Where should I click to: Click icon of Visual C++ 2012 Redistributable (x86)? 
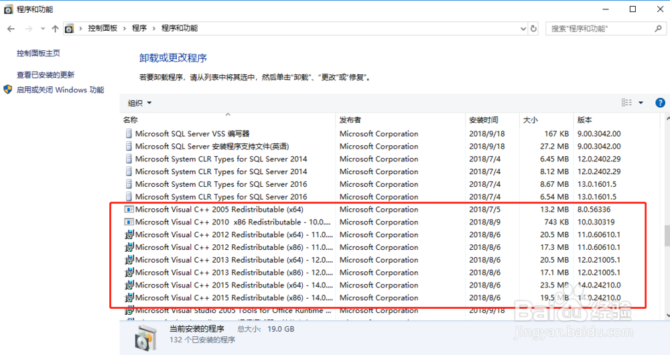click(x=129, y=247)
